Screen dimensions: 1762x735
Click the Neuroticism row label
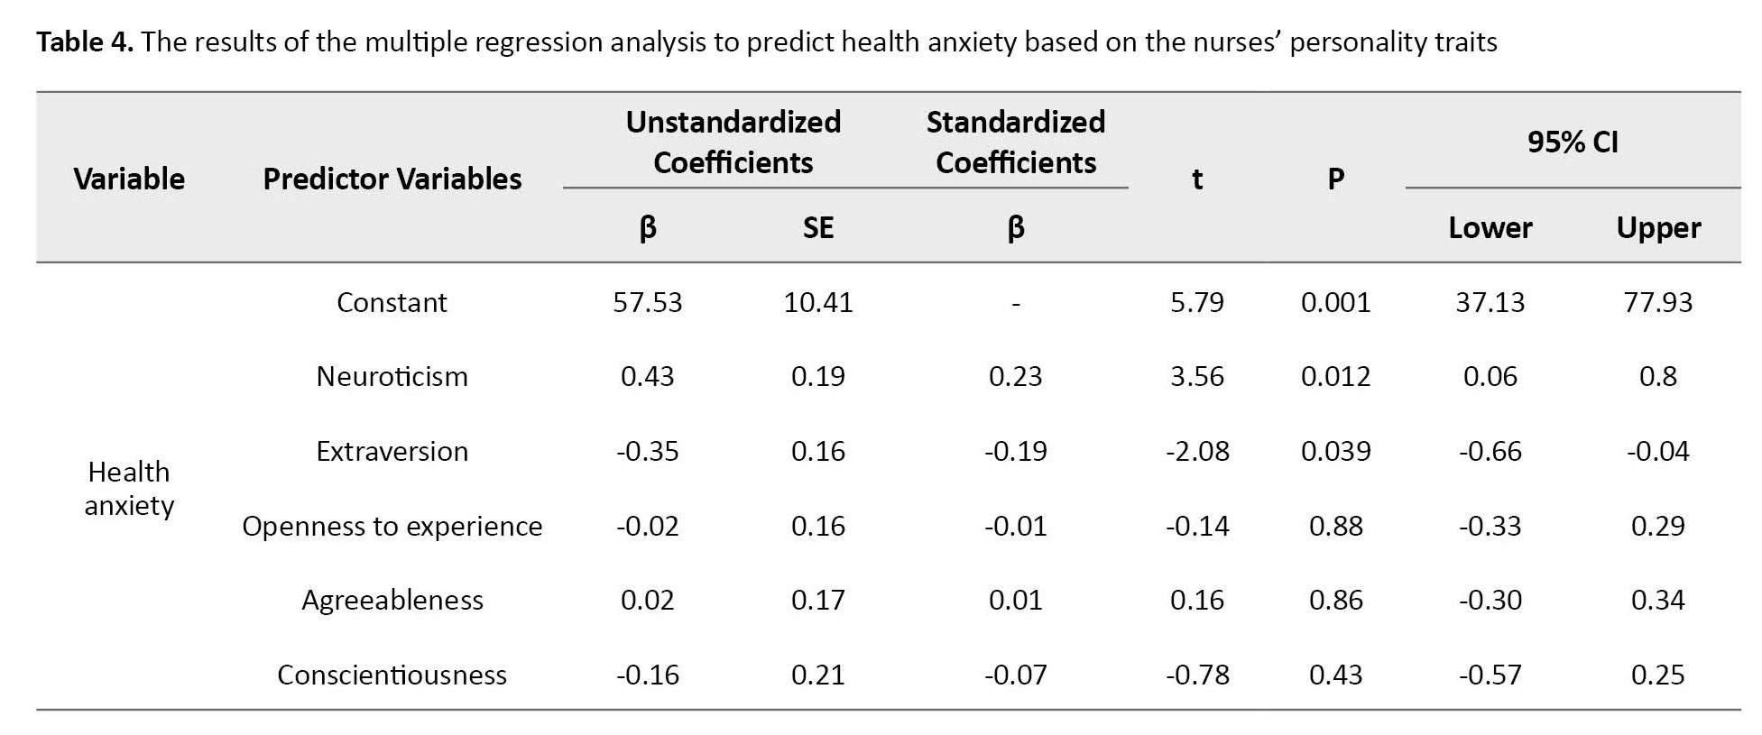pos(392,376)
